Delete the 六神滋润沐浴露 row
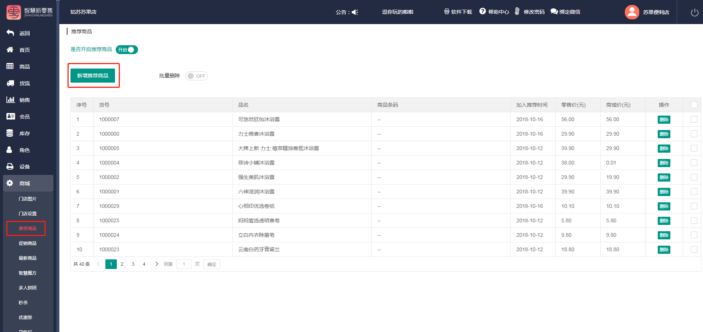 pos(664,192)
